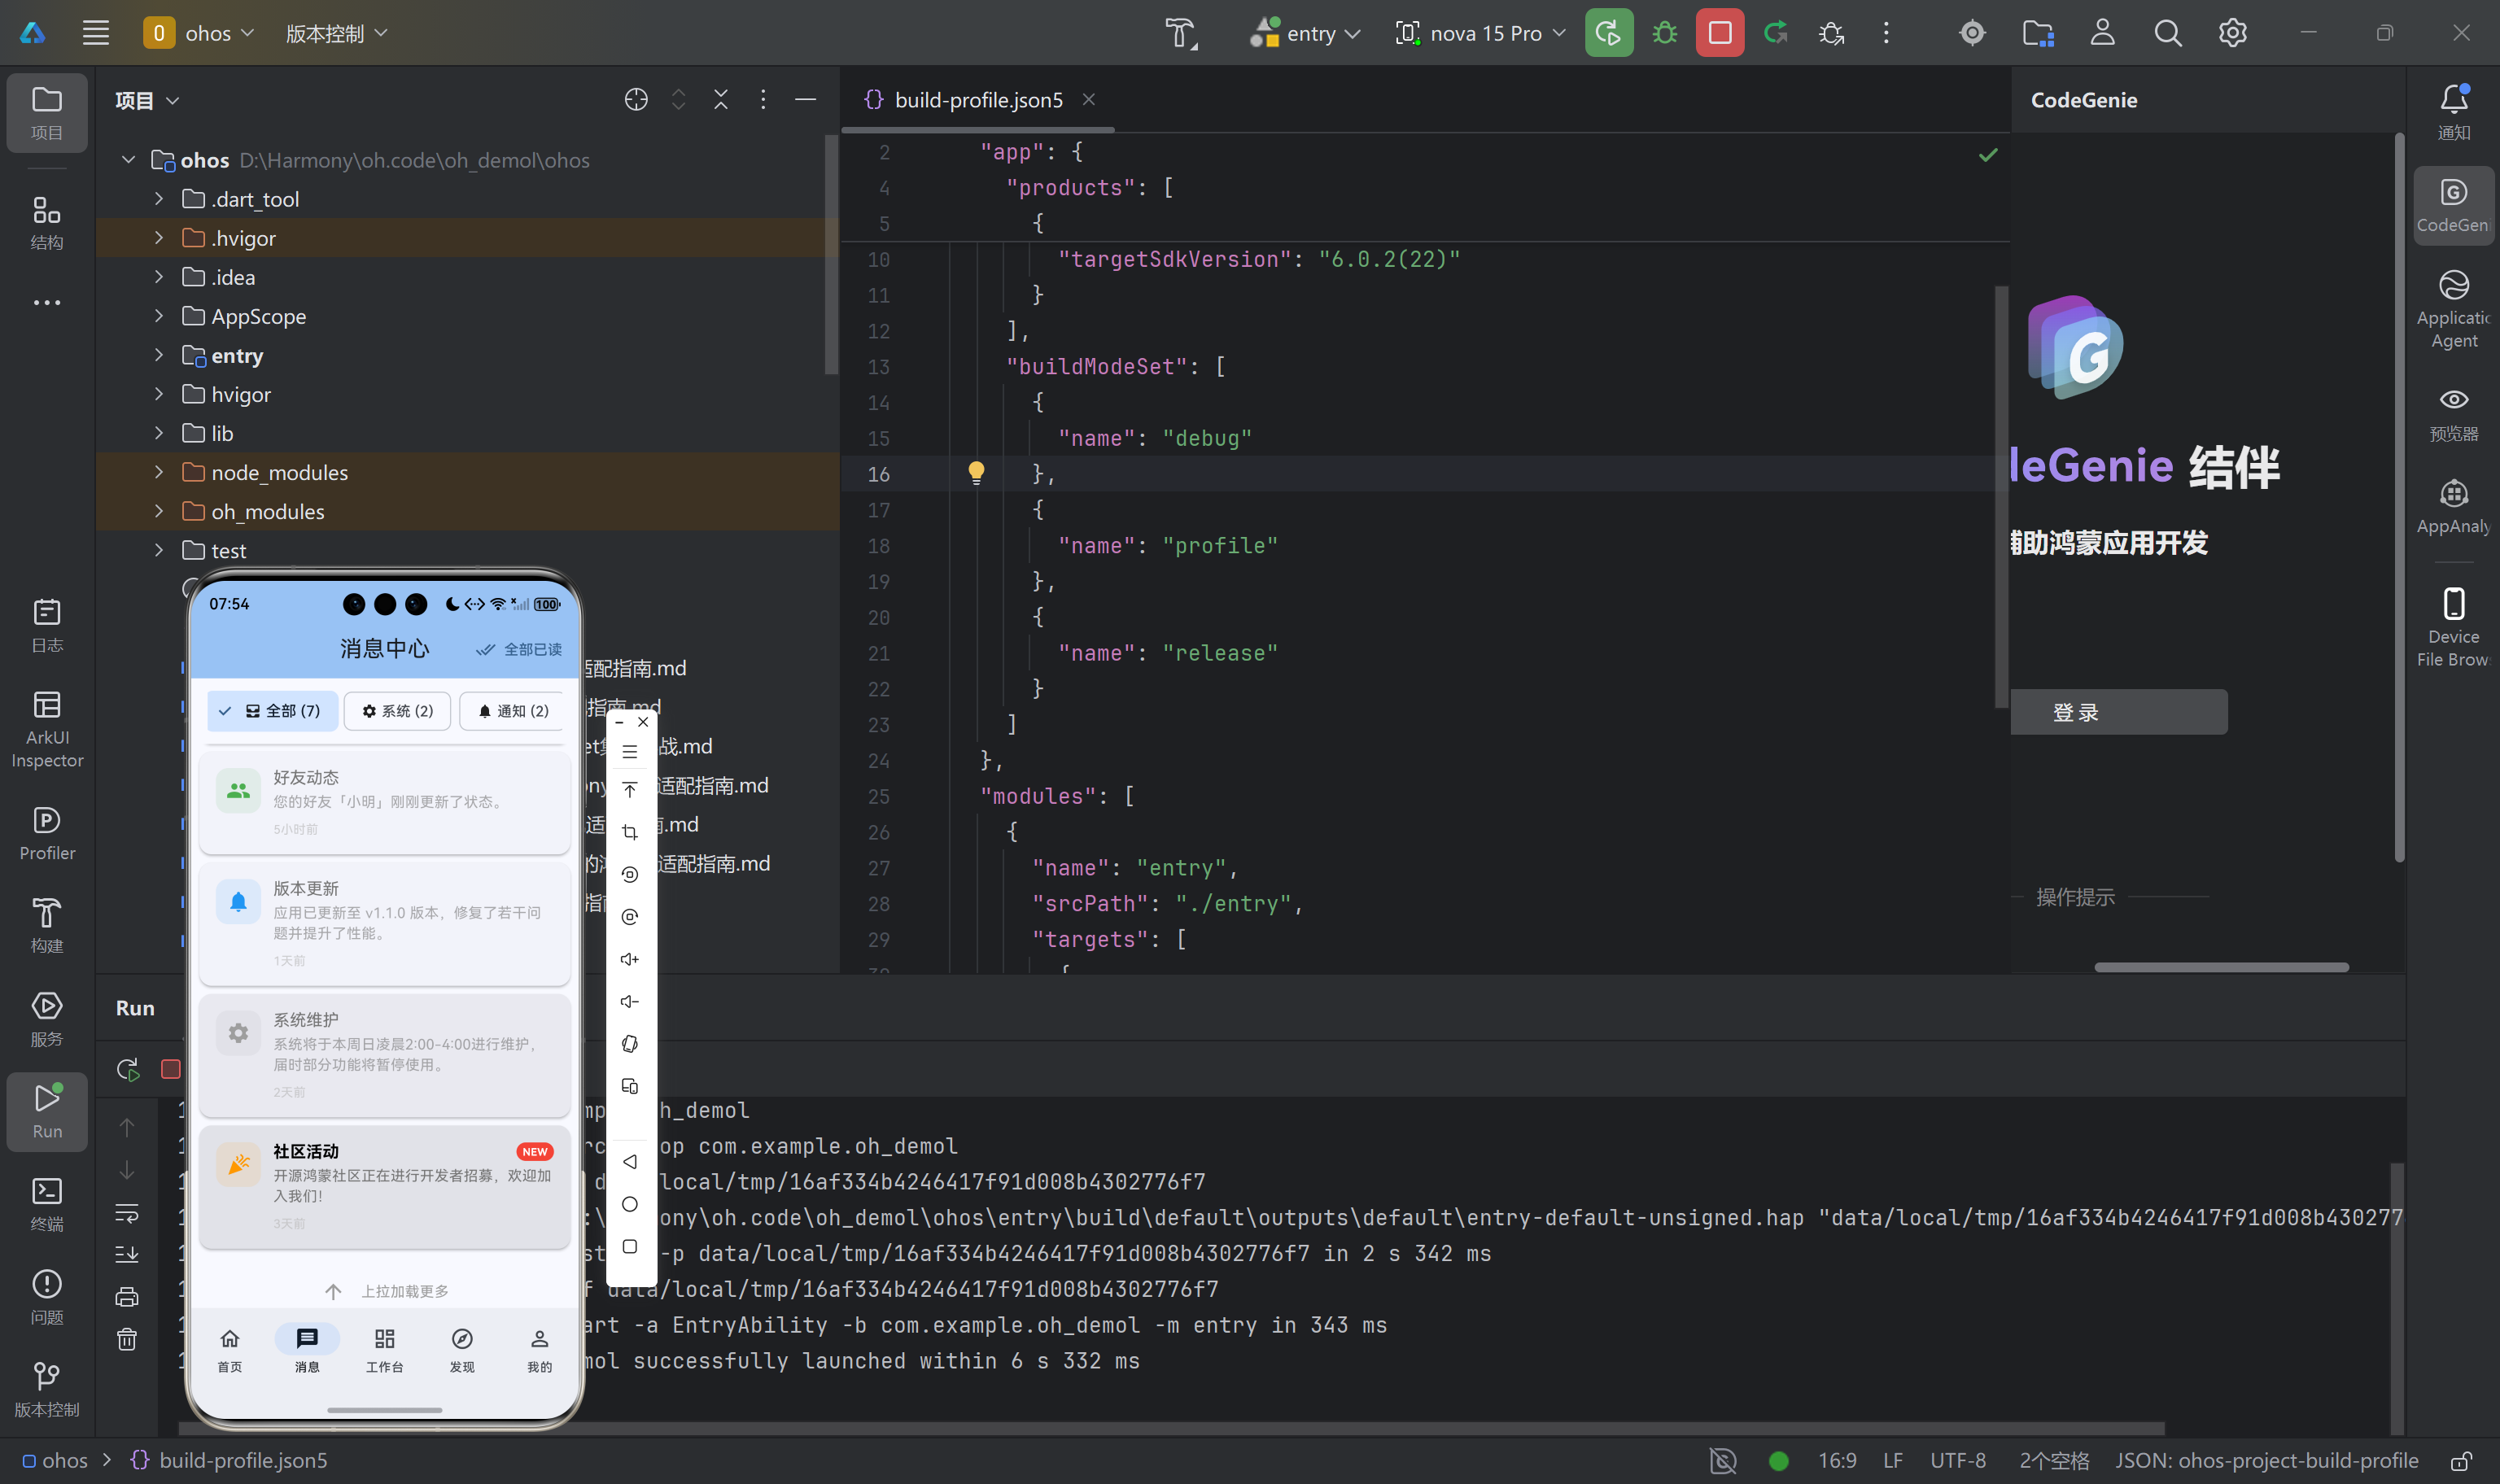Open the Device File Browser panel
The image size is (2500, 1484).
(x=2453, y=626)
